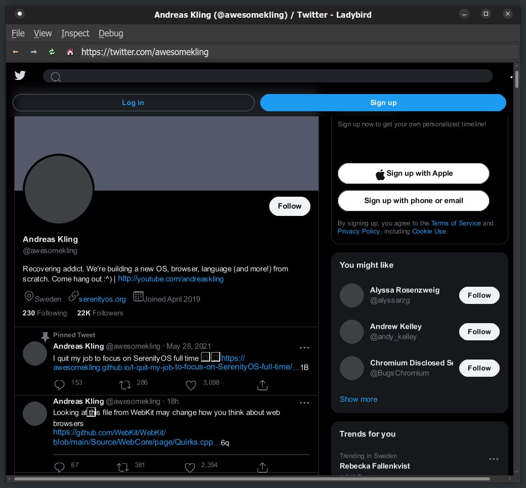The width and height of the screenshot is (526, 488).
Task: Click the vertical scrollbar thumb
Action: pyautogui.click(x=517, y=79)
